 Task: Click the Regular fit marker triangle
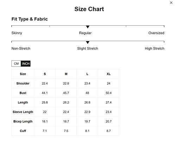(x=88, y=27)
